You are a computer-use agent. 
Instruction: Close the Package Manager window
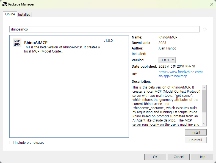(x=212, y=4)
